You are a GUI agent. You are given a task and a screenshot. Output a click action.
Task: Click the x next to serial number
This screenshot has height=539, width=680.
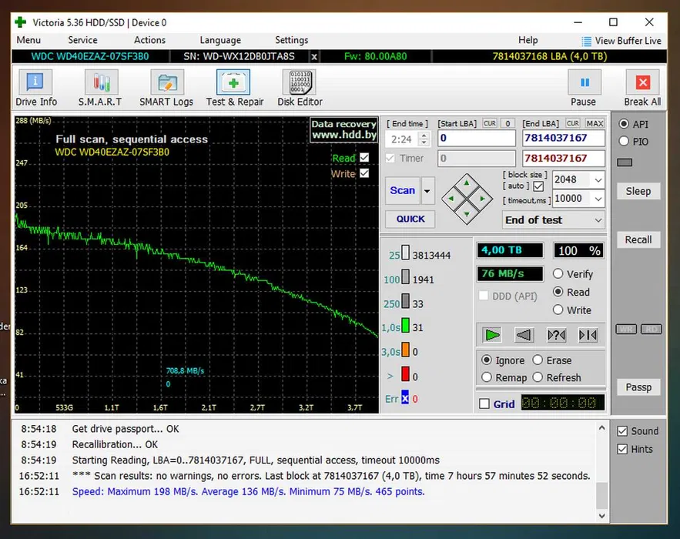(314, 57)
